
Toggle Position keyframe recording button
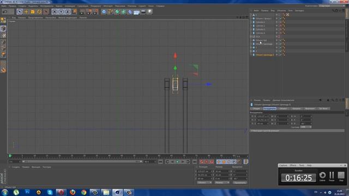(219, 162)
